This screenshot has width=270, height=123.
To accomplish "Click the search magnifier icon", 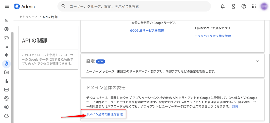I will point(63,6).
